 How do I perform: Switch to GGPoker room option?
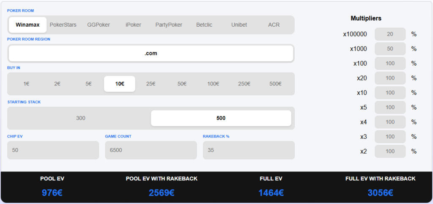[x=99, y=25]
